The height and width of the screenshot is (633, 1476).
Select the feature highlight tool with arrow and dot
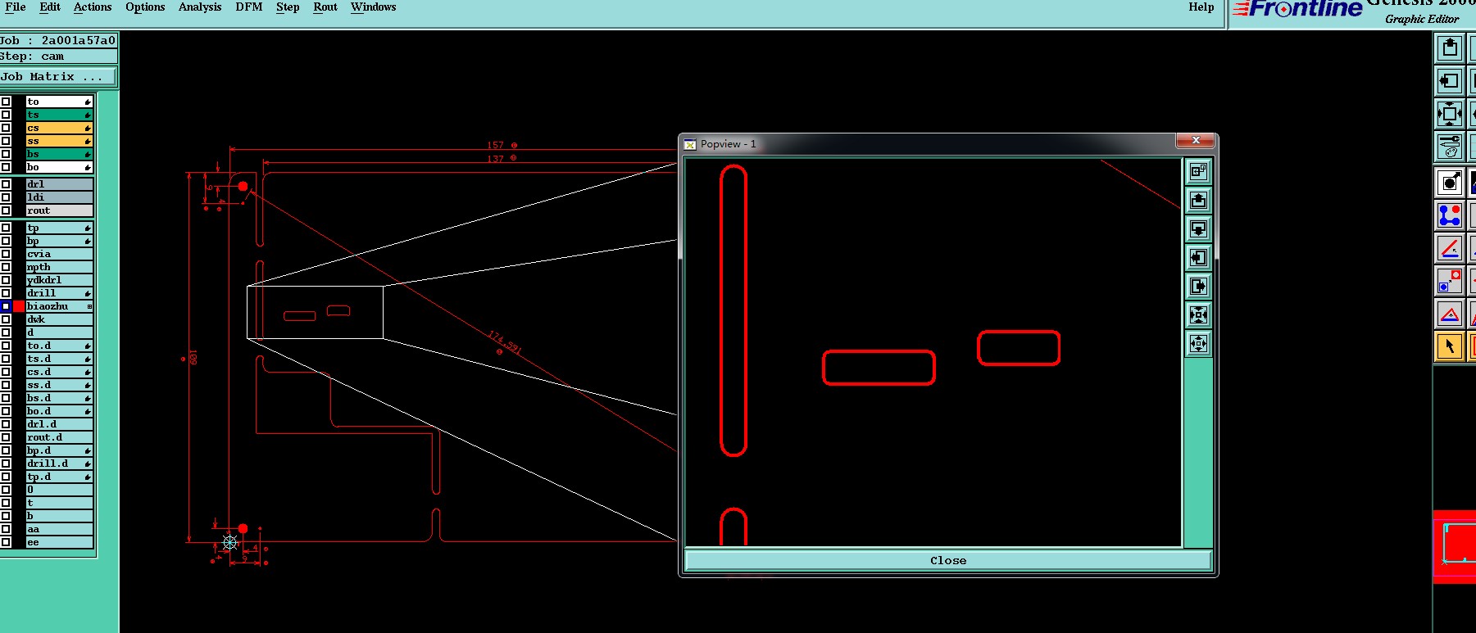pyautogui.click(x=1449, y=182)
